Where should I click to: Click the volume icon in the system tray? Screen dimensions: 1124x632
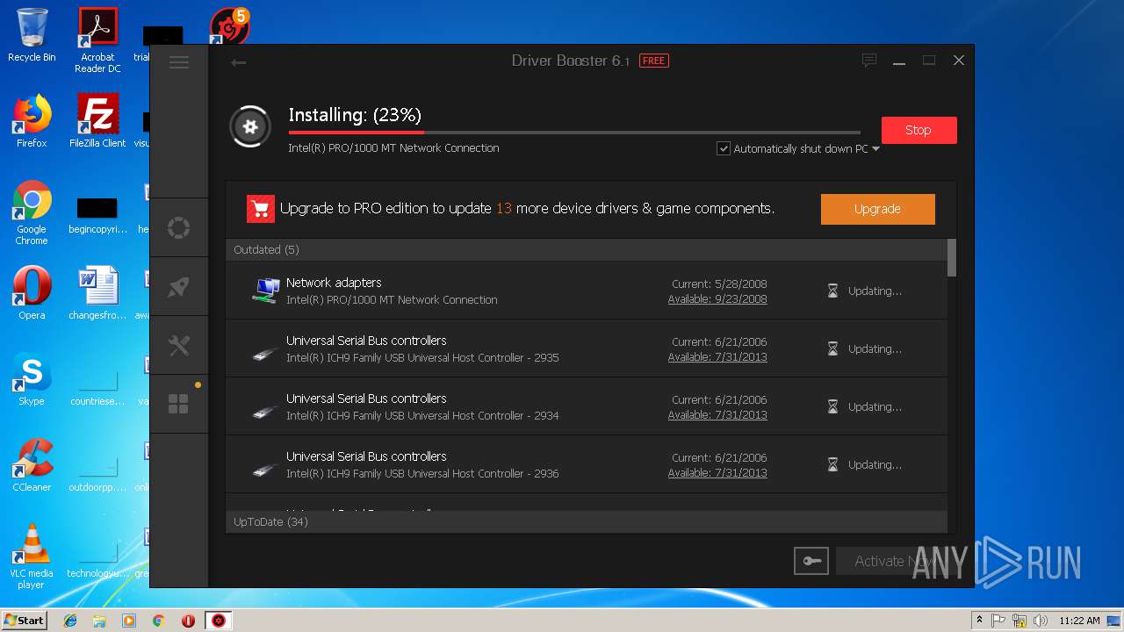pyautogui.click(x=1040, y=621)
